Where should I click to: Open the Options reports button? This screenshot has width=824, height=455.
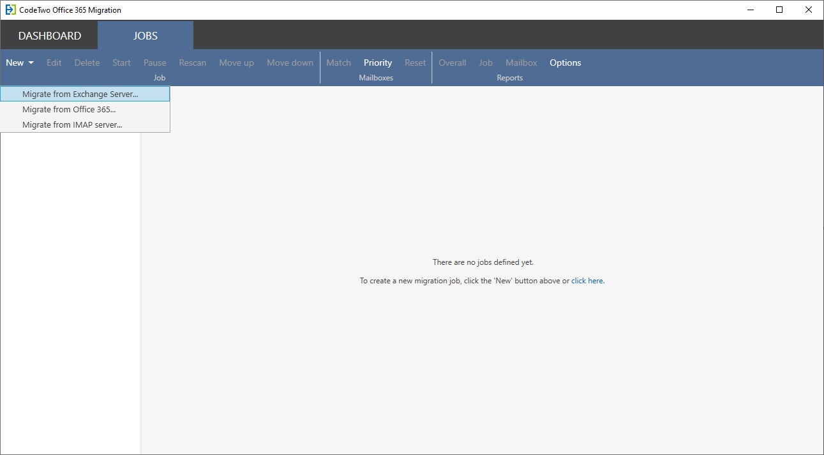(565, 63)
